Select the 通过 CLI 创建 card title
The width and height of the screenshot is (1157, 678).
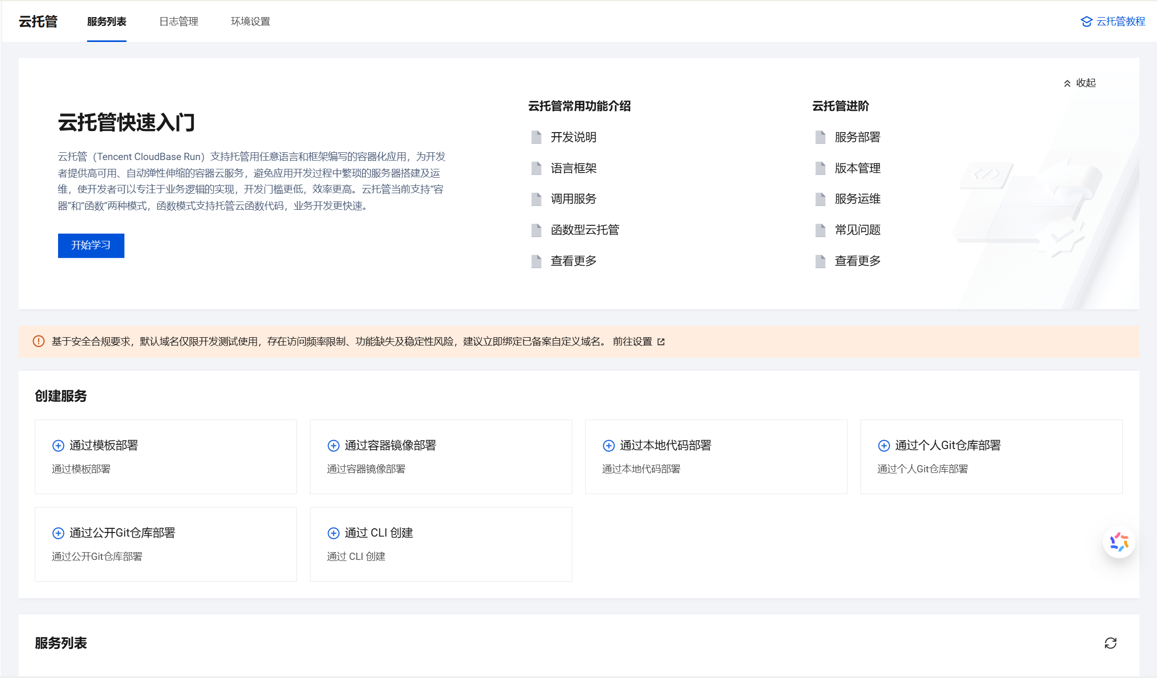click(379, 533)
